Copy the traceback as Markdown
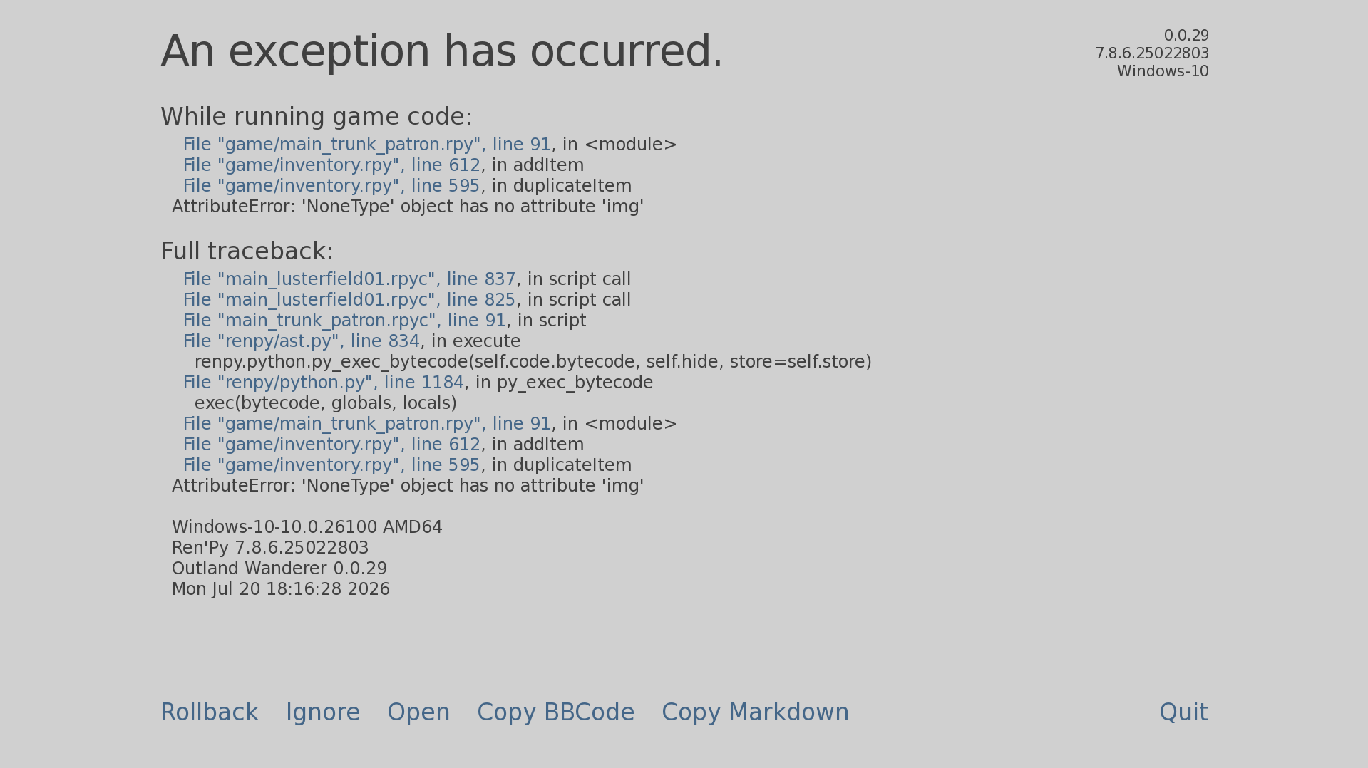1368x768 pixels. pyautogui.click(x=755, y=712)
